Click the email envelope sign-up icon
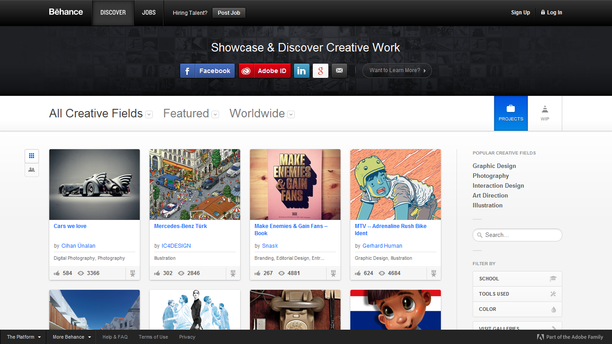The height and width of the screenshot is (344, 612). click(x=339, y=71)
